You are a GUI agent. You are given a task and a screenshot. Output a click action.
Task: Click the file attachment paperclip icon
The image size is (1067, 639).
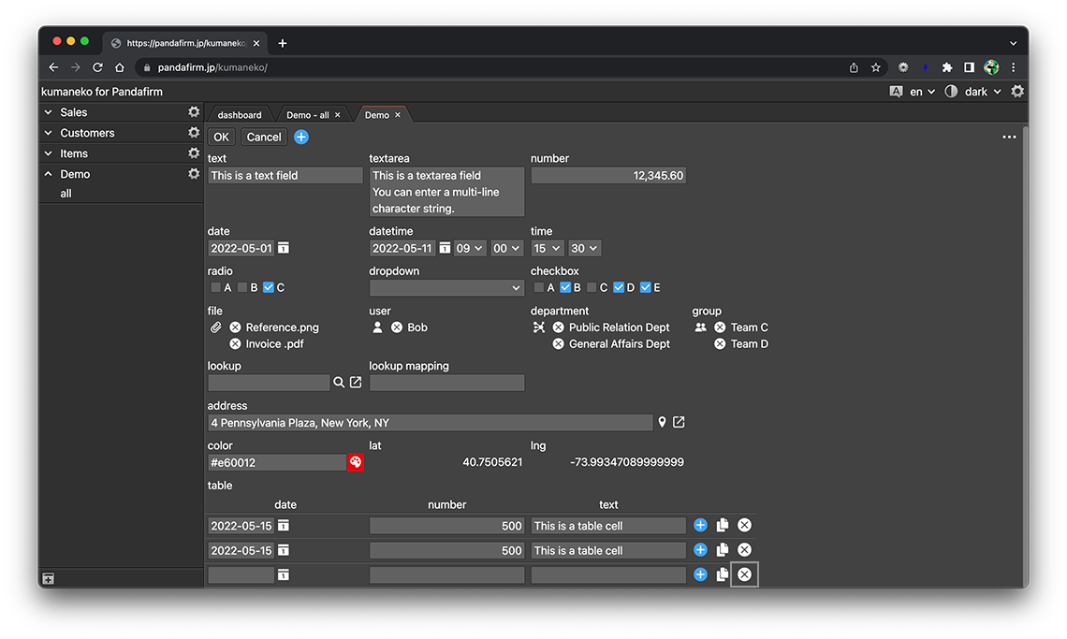(x=215, y=327)
